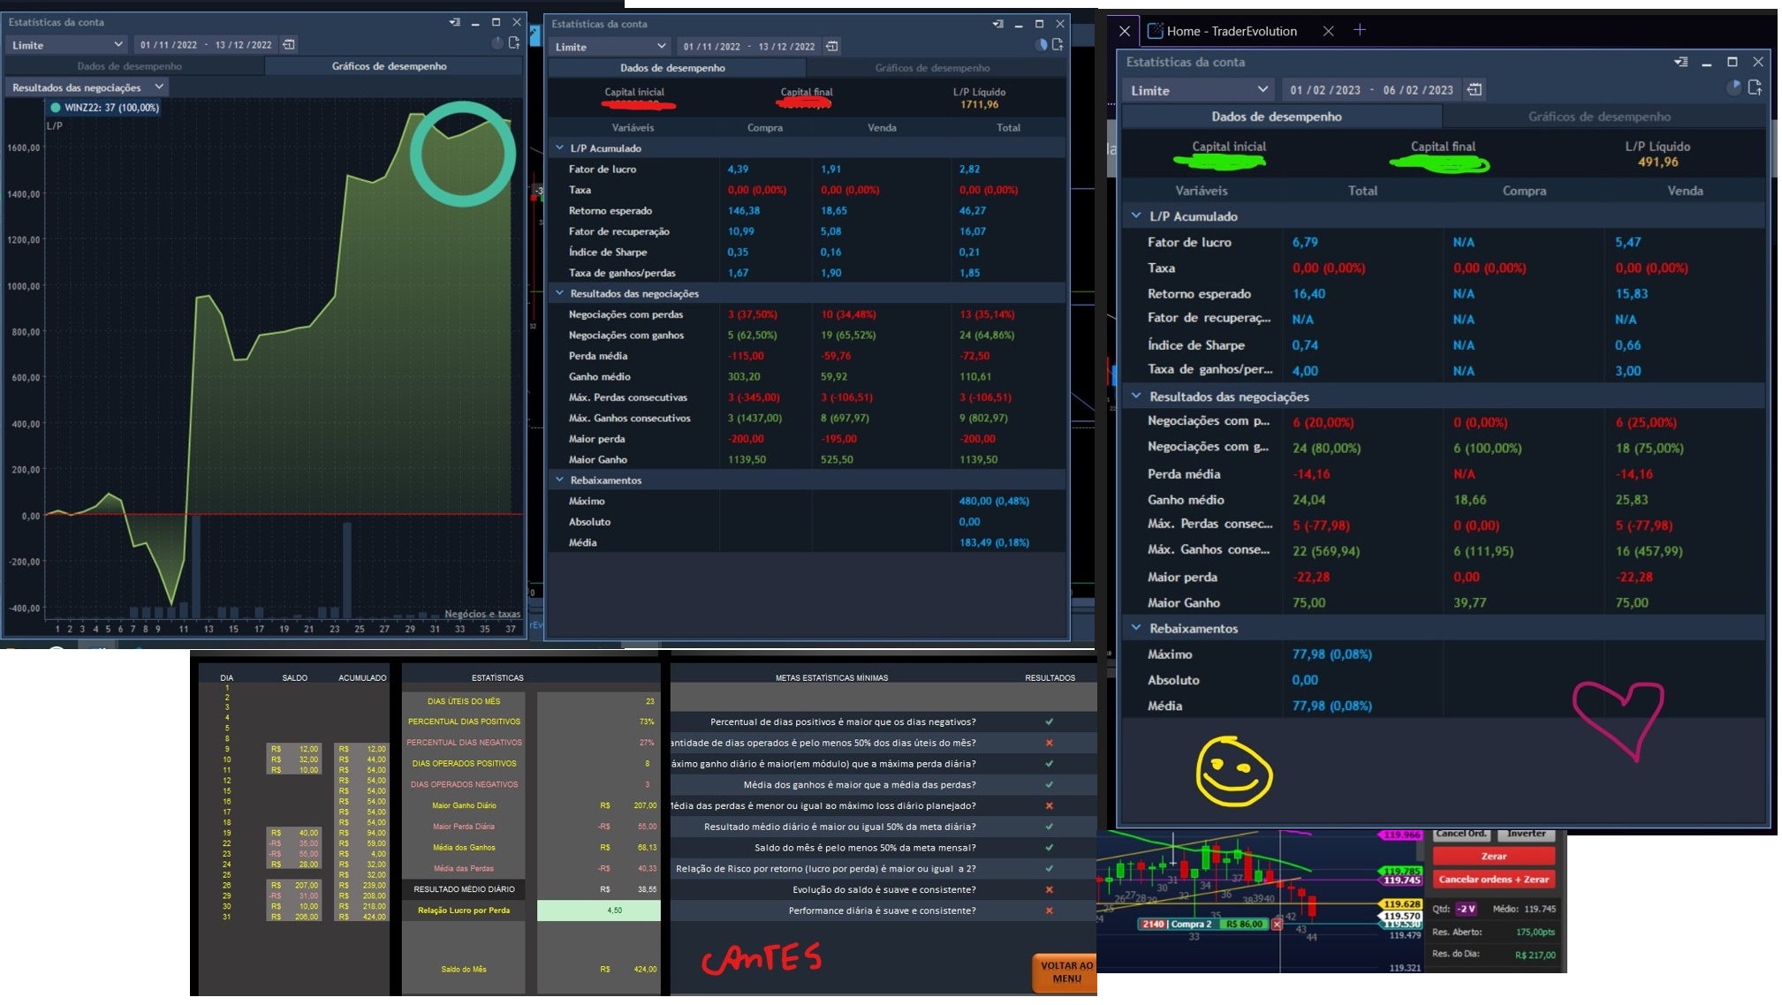The image size is (1782, 1005).
Task: Collapse Rebaixamentos section in the TraderEvolution window
Action: (x=1136, y=628)
